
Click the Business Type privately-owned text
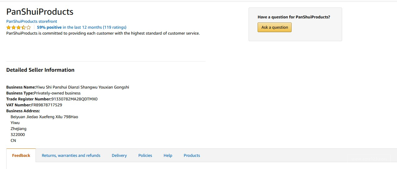57,93
